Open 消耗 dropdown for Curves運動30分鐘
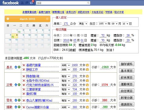This screenshot has width=144, height=110. coord(66,107)
